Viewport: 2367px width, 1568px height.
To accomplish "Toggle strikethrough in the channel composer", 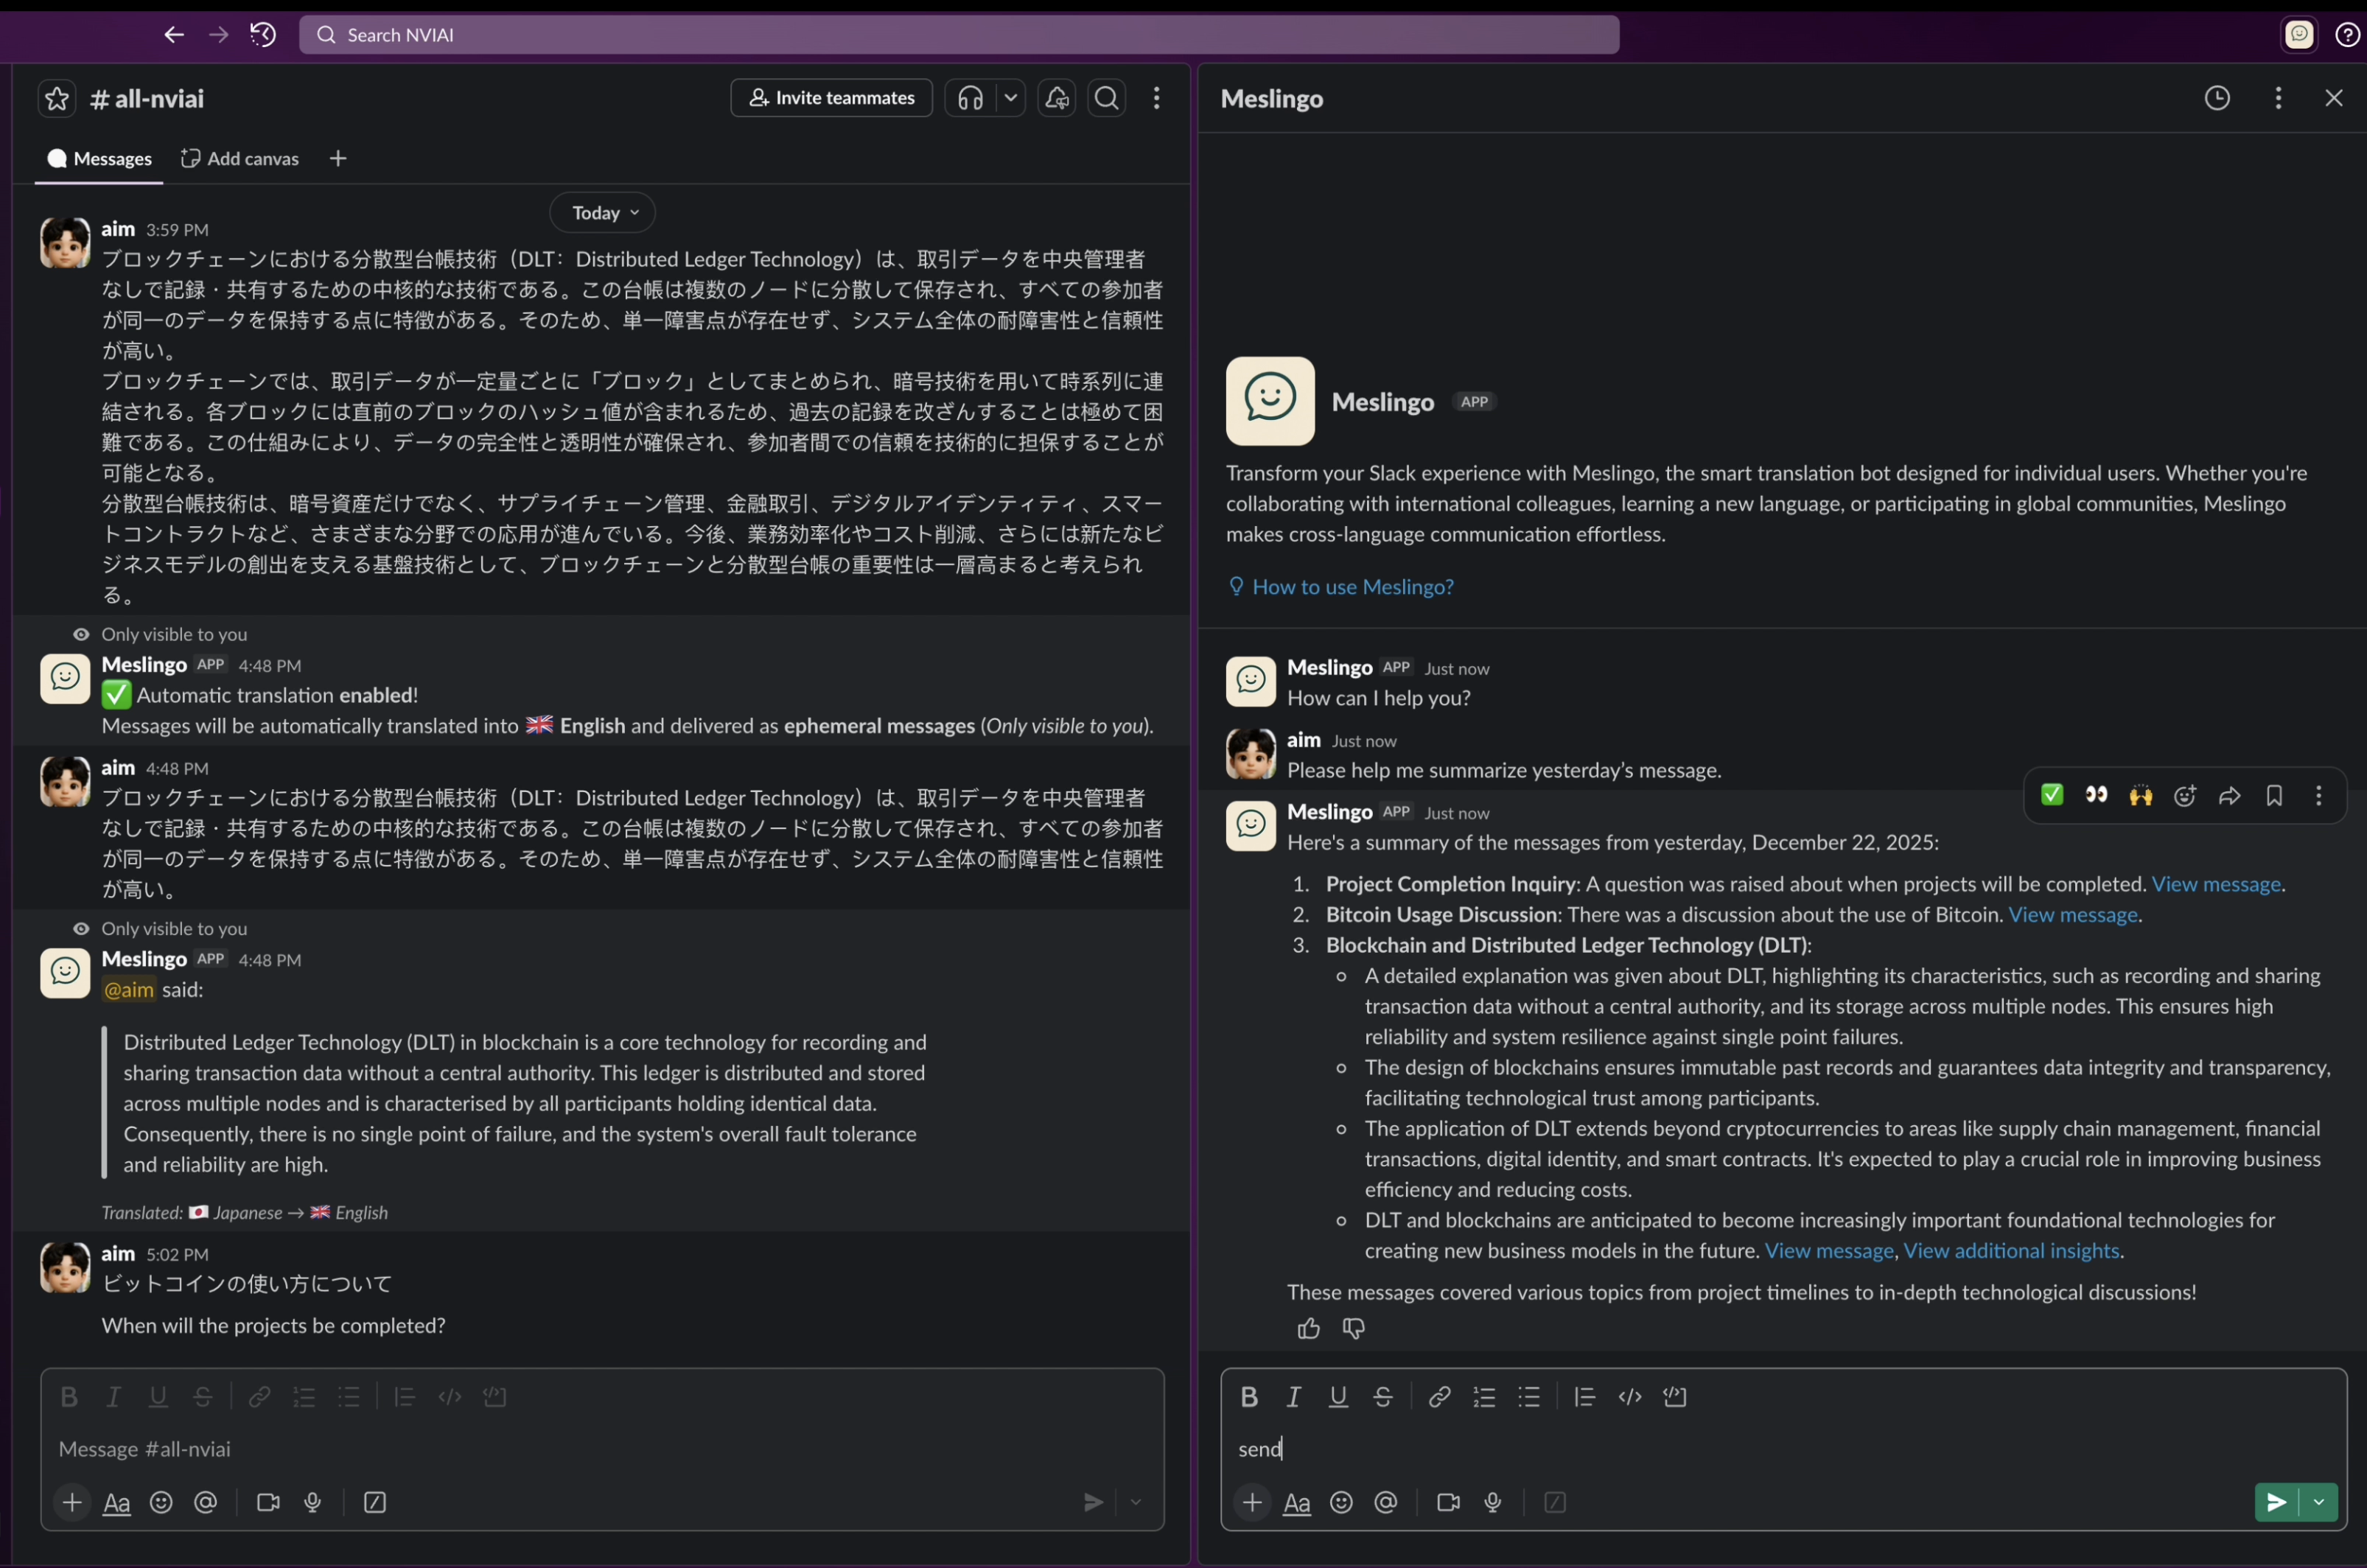I will 203,1397.
